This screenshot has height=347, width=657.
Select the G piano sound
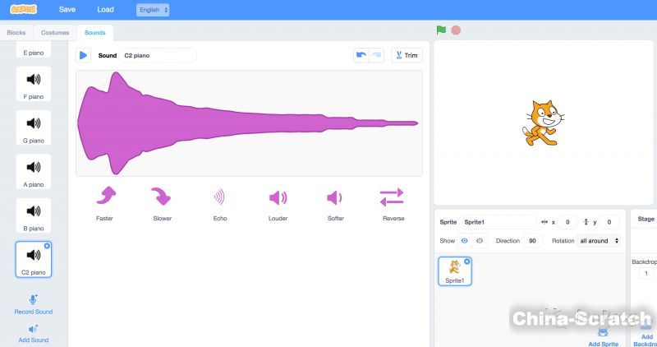tap(34, 127)
